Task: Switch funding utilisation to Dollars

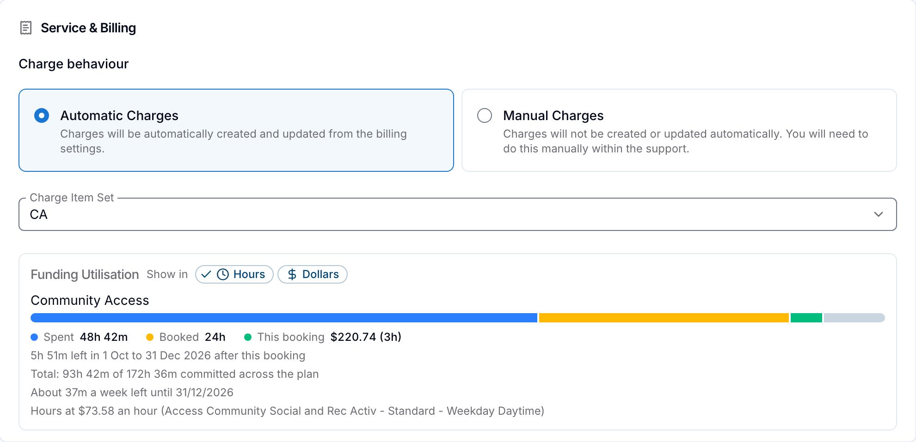Action: pyautogui.click(x=313, y=274)
